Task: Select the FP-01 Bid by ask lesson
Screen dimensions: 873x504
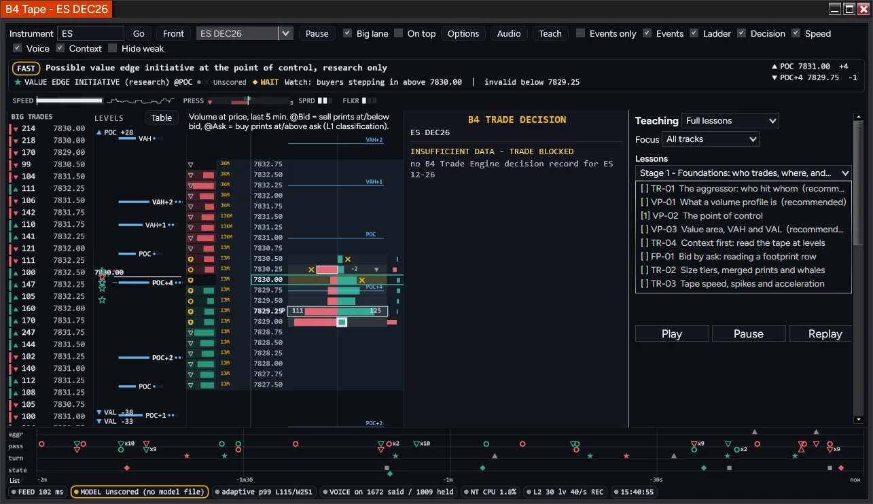Action: (743, 257)
